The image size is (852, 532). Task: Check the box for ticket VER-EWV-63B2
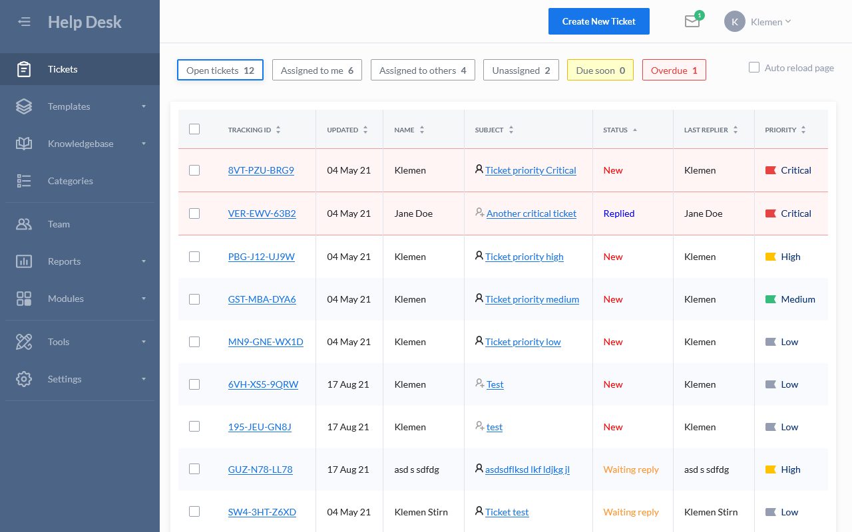(194, 213)
